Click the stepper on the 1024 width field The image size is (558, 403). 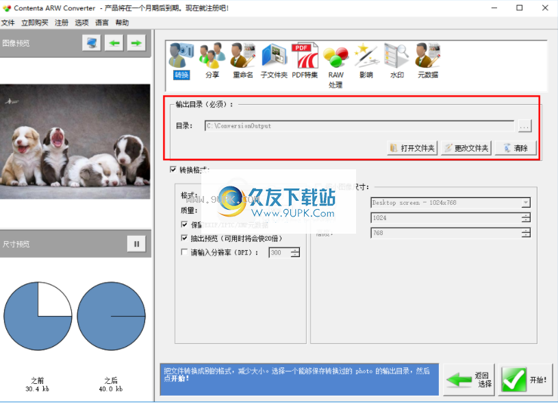click(526, 218)
